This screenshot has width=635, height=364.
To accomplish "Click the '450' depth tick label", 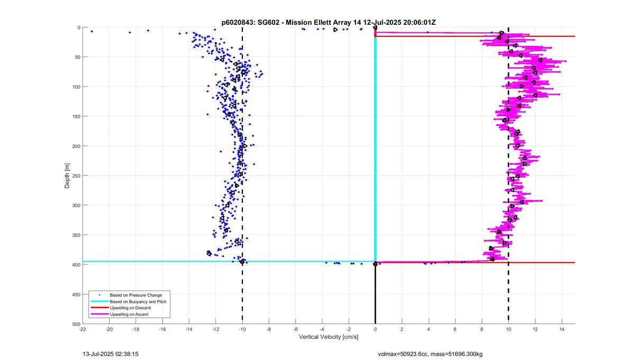I will point(76,294).
